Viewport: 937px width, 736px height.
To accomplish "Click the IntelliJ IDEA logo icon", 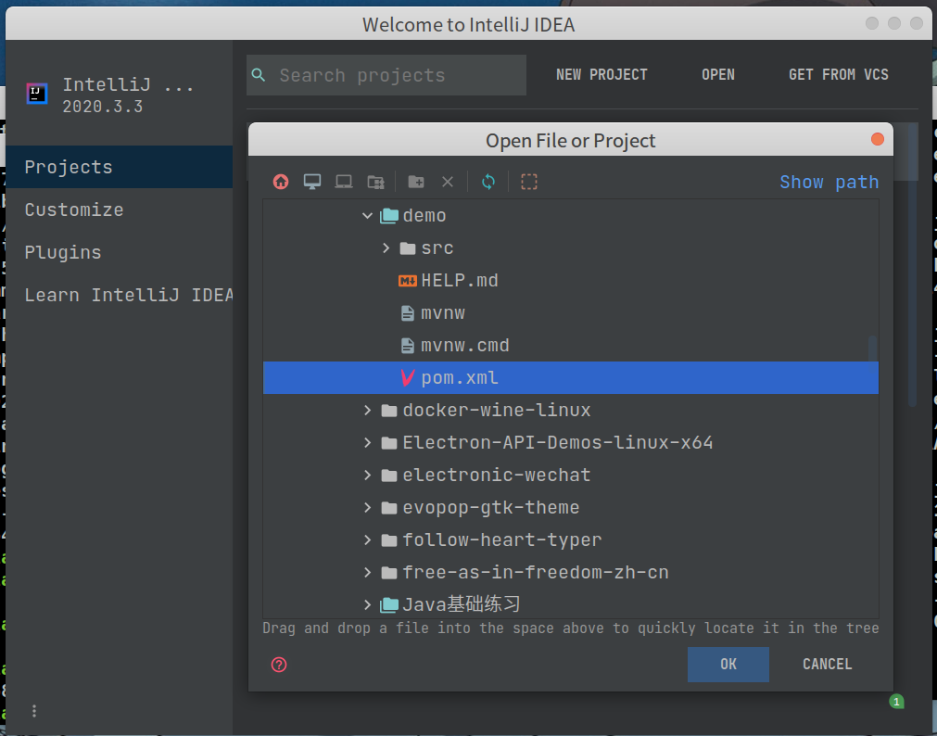I will pos(37,94).
